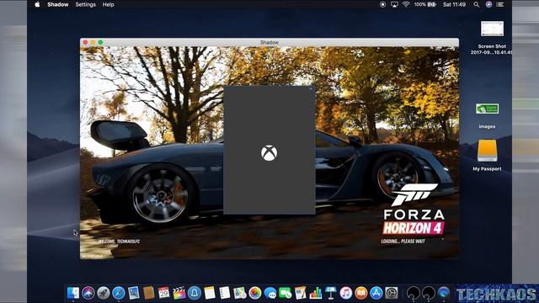Viewport: 539px width, 303px height.
Task: Open the Wi-Fi status menu
Action: [406, 4]
